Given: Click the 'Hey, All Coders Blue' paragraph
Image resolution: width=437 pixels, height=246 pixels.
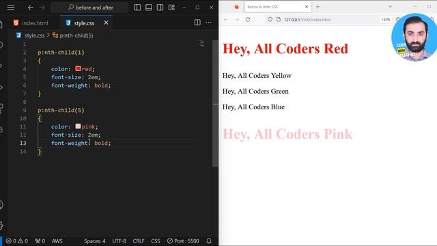Looking at the screenshot, I should (x=253, y=107).
